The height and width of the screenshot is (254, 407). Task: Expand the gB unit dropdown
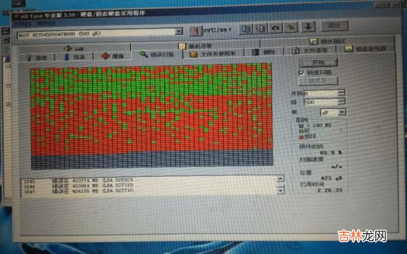point(342,112)
